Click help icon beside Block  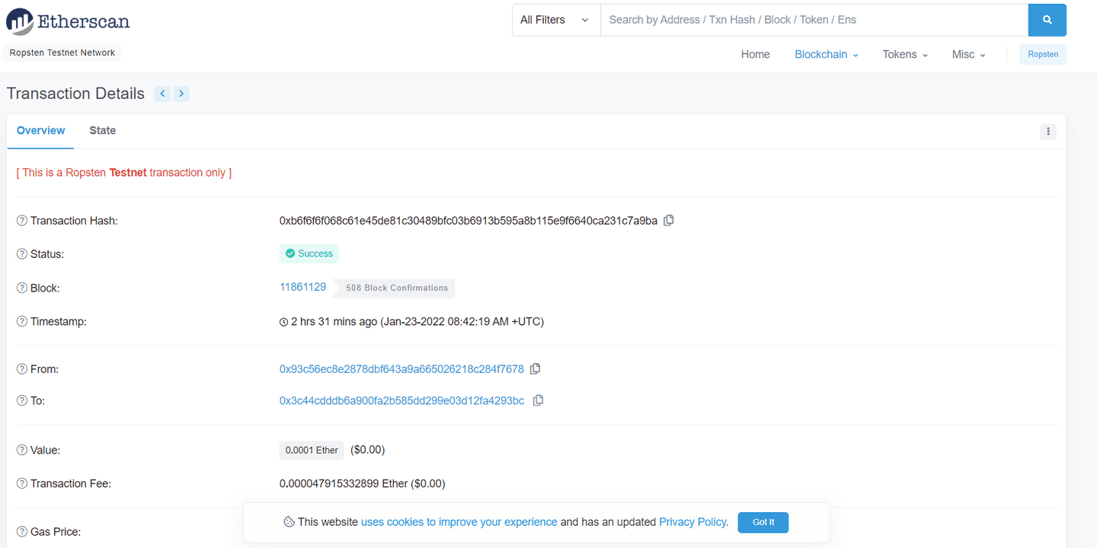22,288
